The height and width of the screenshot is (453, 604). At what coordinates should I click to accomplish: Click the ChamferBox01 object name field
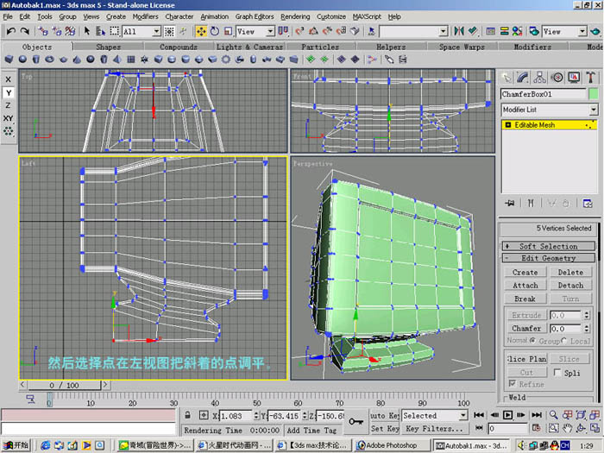coord(544,94)
